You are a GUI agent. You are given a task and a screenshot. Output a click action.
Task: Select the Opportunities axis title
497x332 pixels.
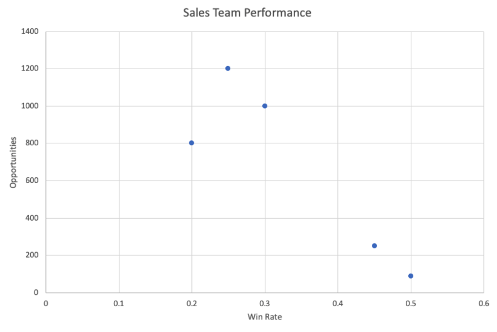pos(13,162)
